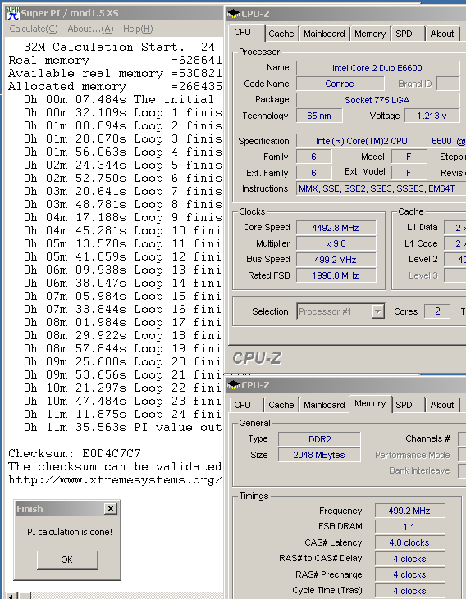Click the Bus Speed value 499.2 MHz

(336, 260)
